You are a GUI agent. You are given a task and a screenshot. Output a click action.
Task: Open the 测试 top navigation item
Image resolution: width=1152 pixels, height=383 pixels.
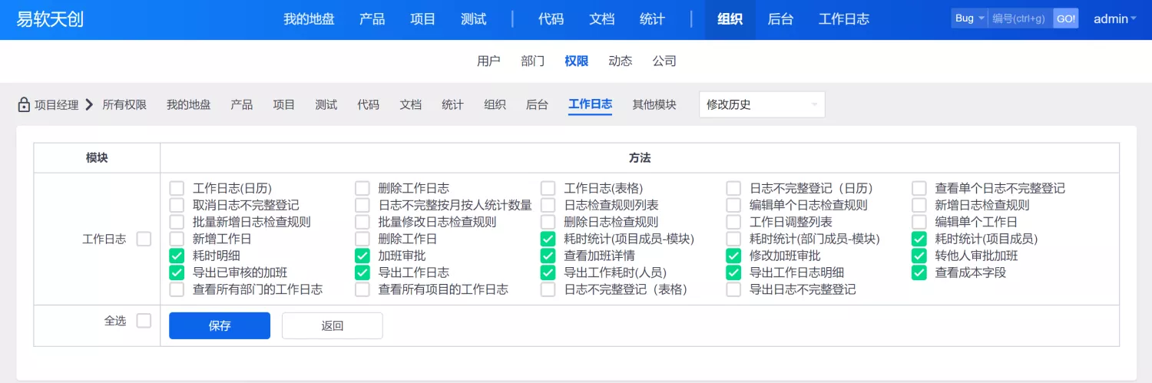pyautogui.click(x=474, y=19)
